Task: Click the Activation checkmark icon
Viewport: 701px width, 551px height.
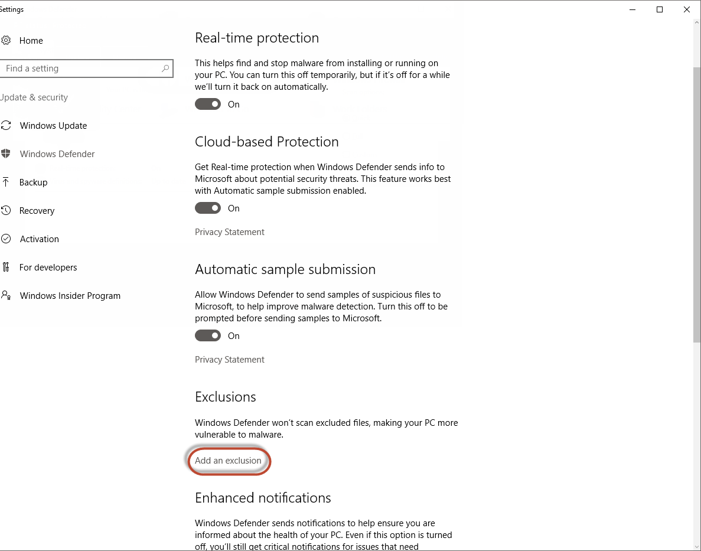Action: tap(5, 239)
